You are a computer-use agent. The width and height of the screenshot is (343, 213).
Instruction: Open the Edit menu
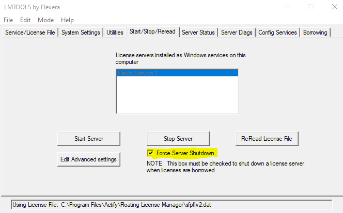(25, 20)
